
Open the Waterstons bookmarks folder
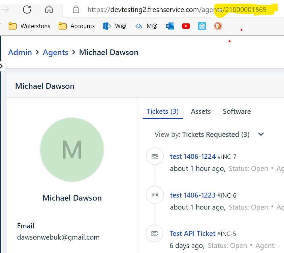pos(29,26)
